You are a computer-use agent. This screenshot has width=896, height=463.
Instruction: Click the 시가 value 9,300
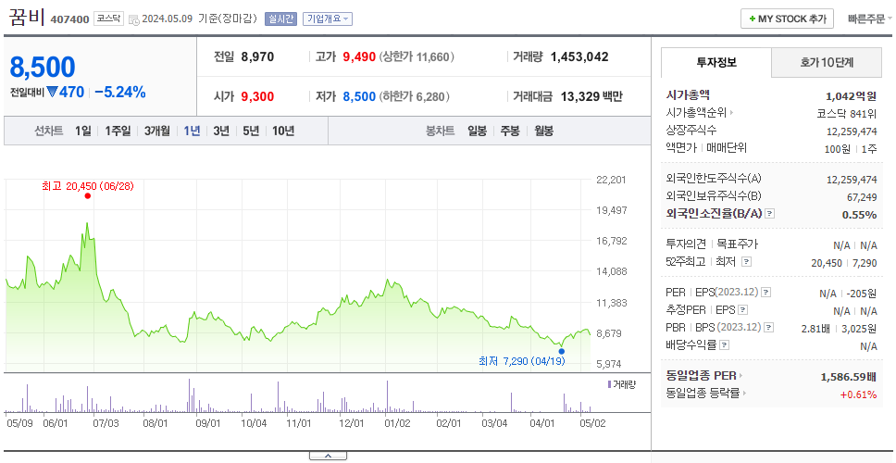click(x=257, y=96)
